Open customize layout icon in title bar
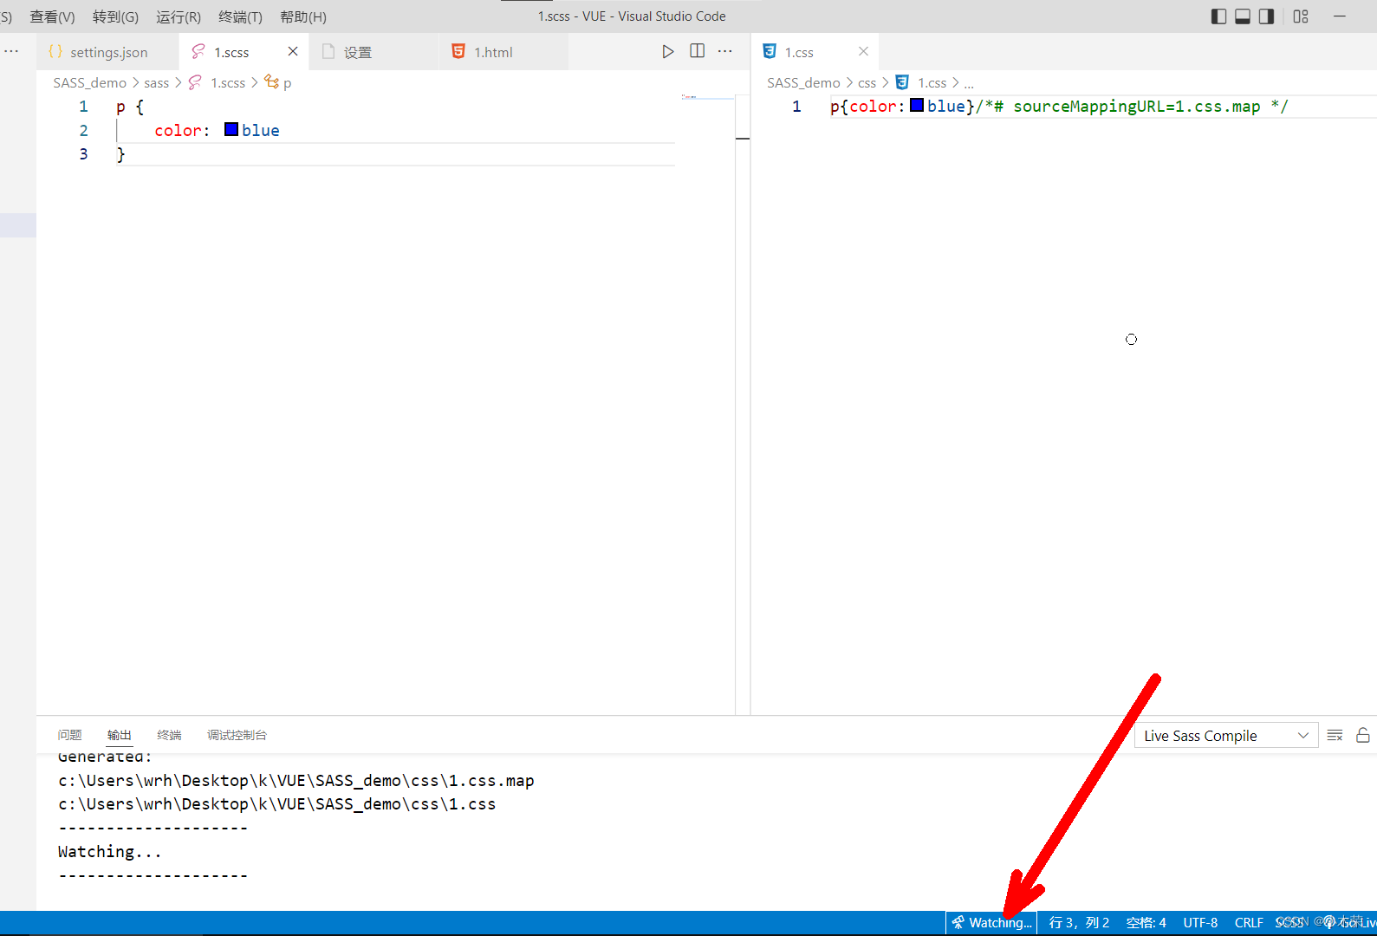 tap(1301, 16)
